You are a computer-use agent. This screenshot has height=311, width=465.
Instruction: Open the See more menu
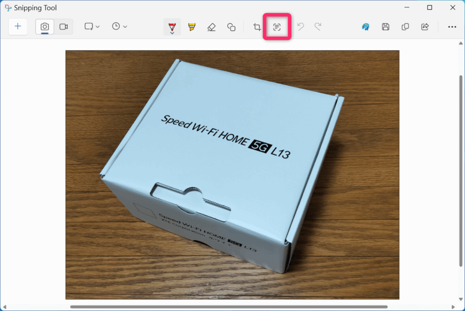pyautogui.click(x=452, y=26)
